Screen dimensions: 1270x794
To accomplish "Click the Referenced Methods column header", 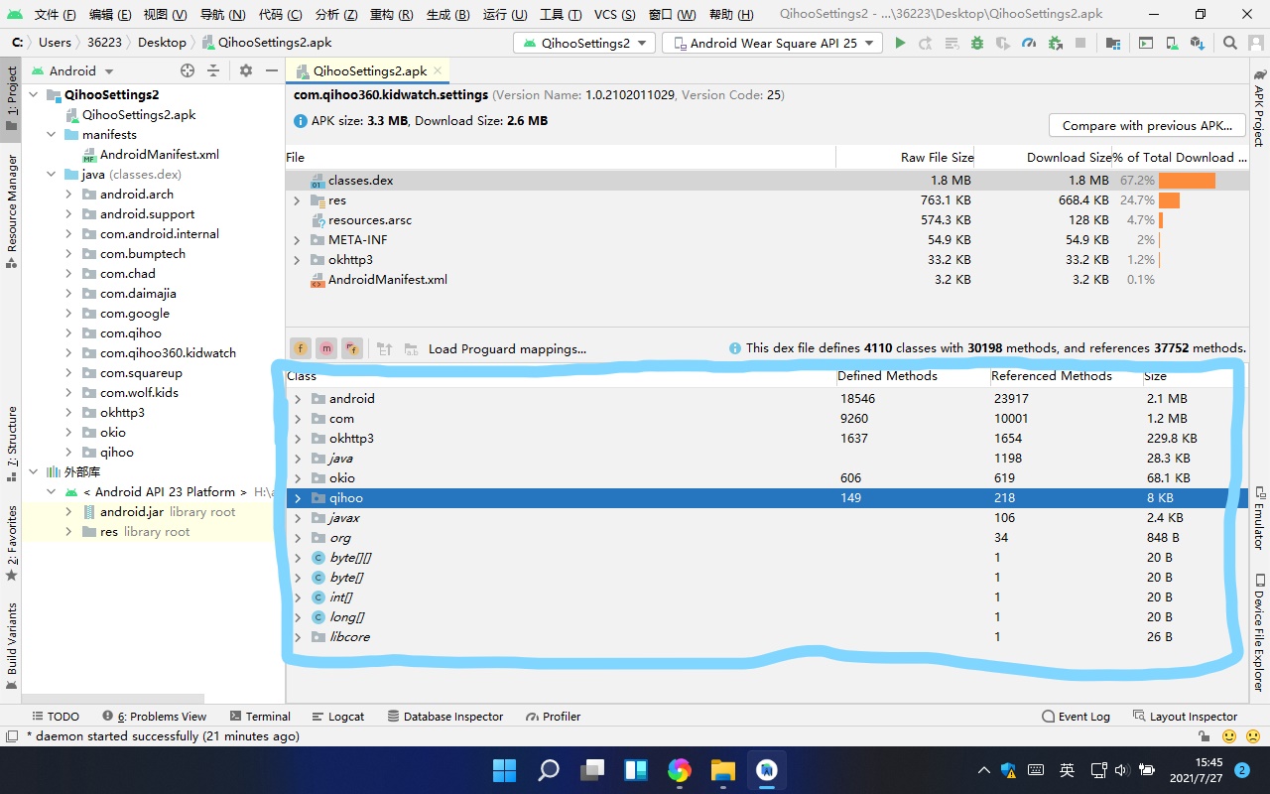I will (1066, 376).
